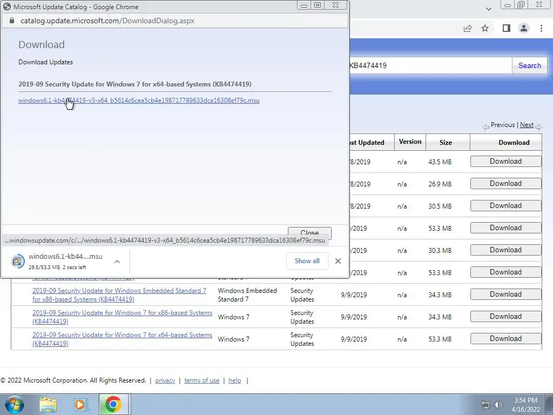The image size is (553, 415).
Task: Click the Chrome taskbar icon
Action: pos(113,404)
